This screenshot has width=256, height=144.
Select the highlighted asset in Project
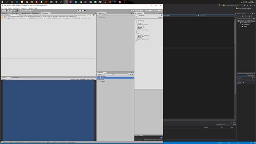115,78
